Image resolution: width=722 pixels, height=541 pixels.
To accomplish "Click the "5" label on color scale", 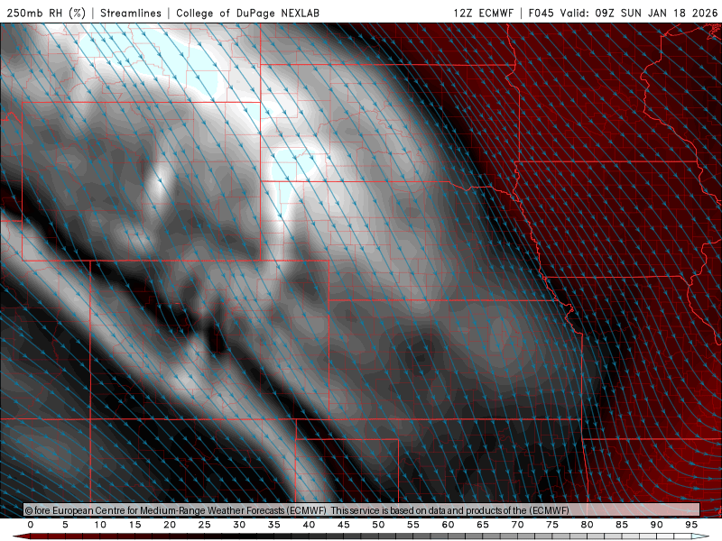I will coord(65,525).
